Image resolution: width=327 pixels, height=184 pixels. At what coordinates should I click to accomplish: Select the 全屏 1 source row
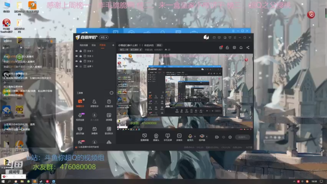95,66
